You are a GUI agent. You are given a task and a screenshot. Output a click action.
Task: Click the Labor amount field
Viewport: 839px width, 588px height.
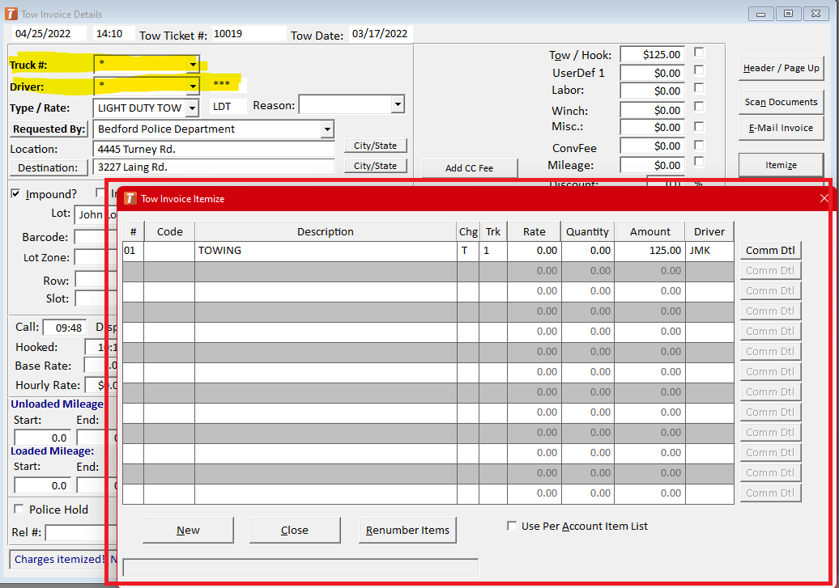tap(652, 91)
